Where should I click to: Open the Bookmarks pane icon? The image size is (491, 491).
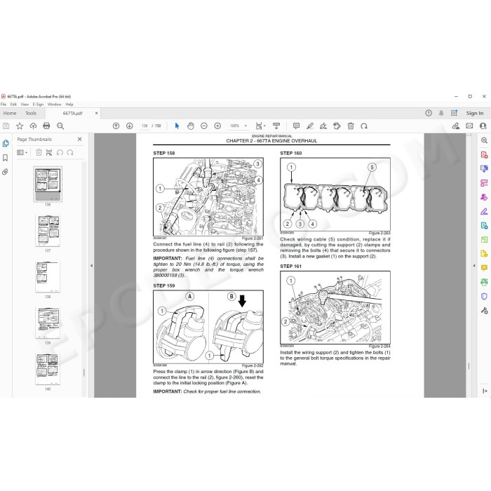tap(6, 158)
